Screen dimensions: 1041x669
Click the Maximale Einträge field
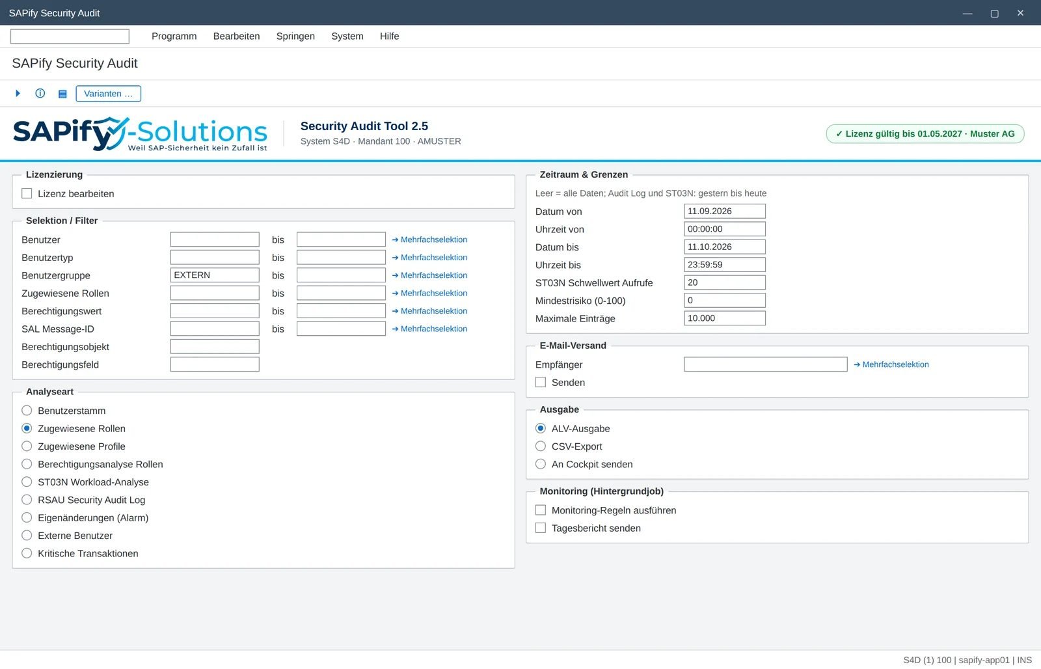pos(725,318)
